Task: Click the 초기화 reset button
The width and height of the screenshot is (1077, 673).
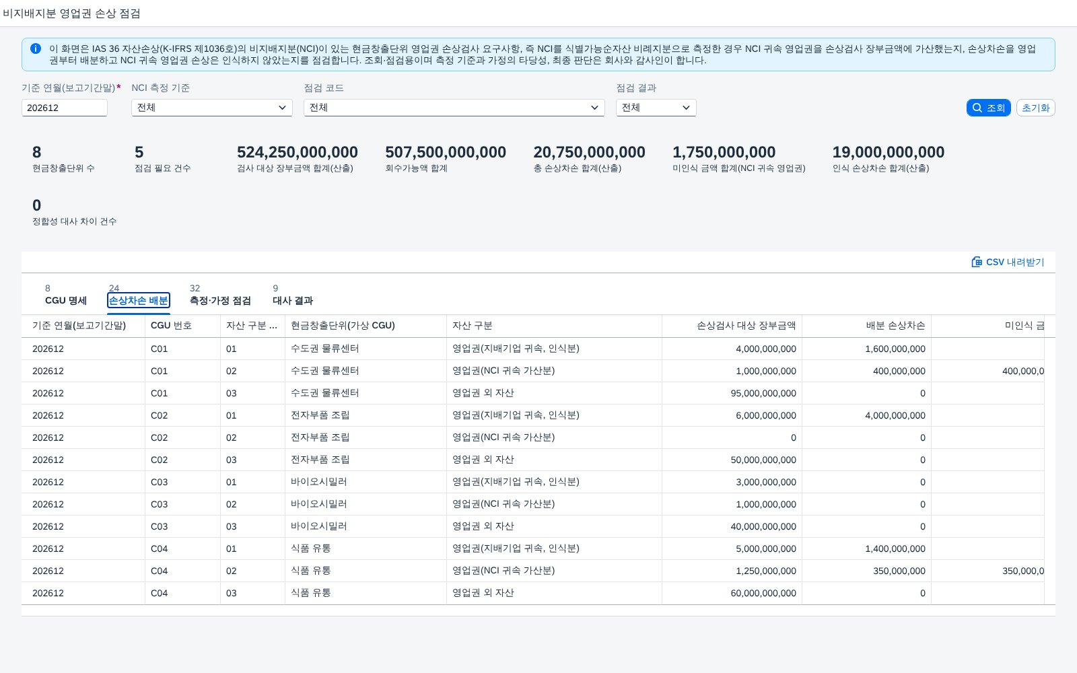Action: [x=1035, y=108]
